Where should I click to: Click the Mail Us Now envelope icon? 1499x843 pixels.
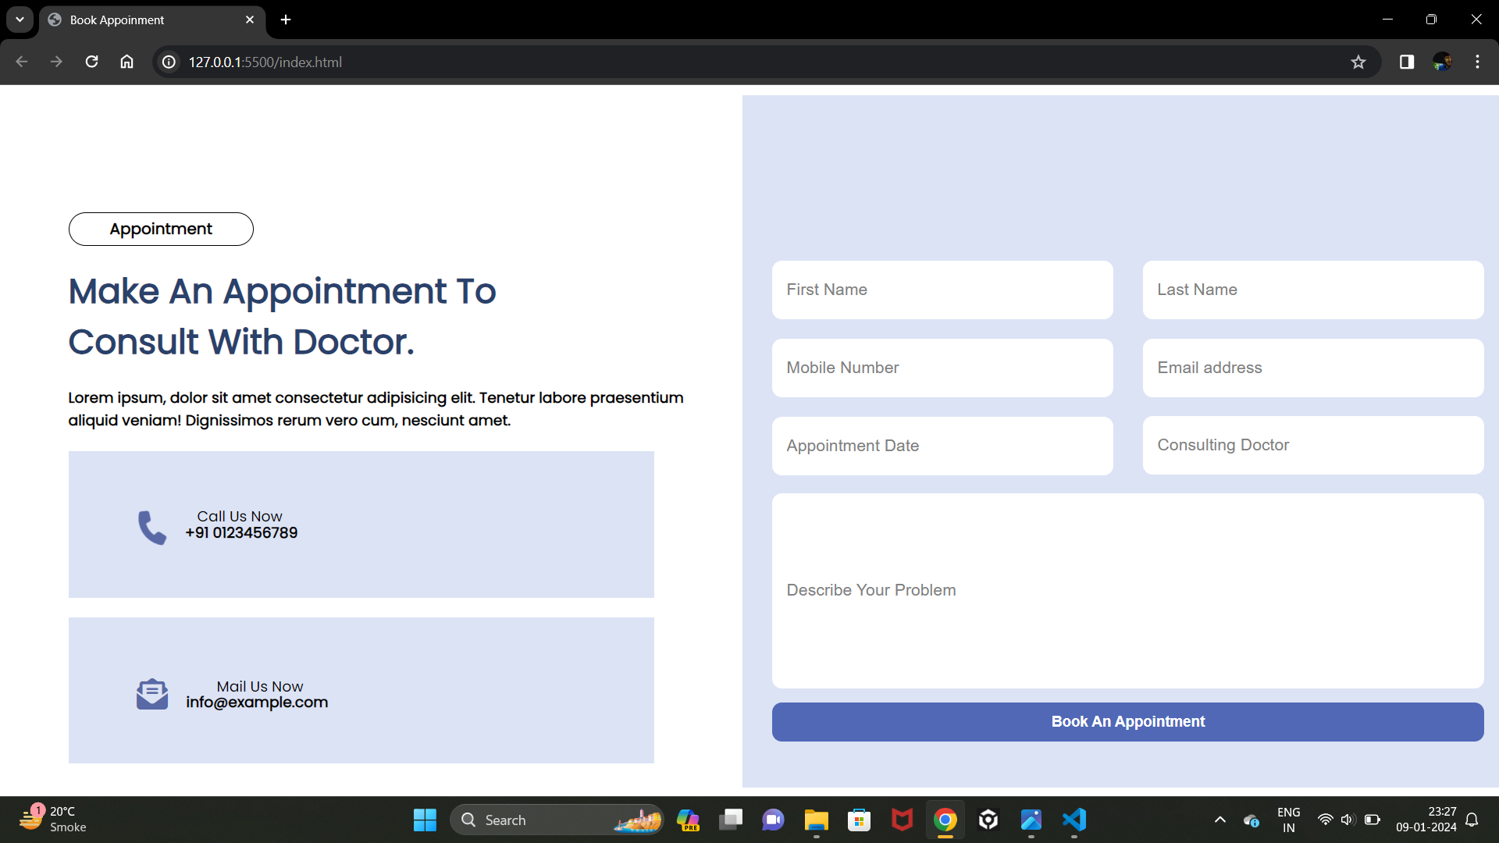151,693
